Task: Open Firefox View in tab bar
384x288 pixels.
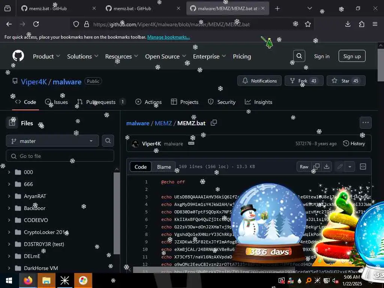Action: [7, 8]
